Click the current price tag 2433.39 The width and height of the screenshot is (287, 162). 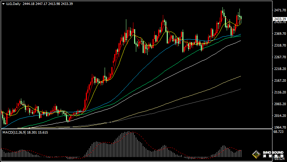[280, 19]
